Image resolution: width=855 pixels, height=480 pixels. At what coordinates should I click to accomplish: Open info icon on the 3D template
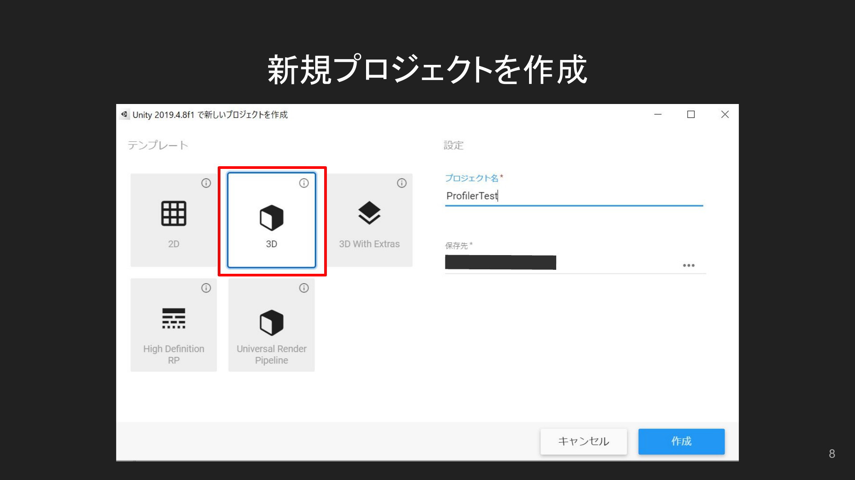[304, 183]
